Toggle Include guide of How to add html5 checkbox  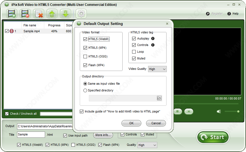[x=82, y=111]
